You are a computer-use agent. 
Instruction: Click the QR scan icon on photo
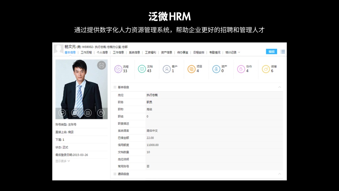coord(101,65)
